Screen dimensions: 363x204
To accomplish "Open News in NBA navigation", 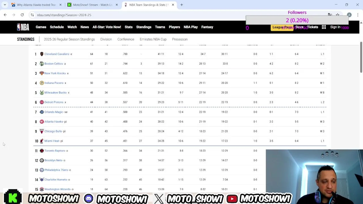I will tap(85, 27).
